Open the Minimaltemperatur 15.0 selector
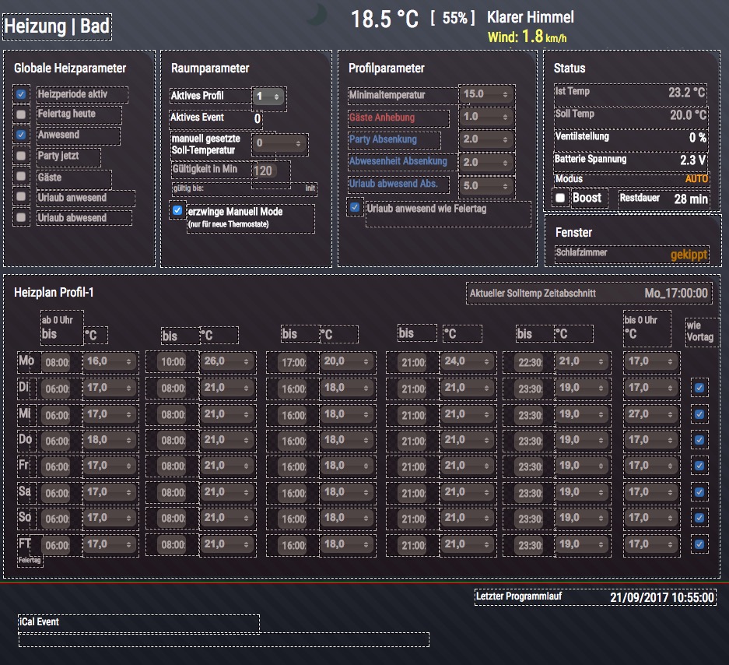This screenshot has width=729, height=665. (486, 94)
